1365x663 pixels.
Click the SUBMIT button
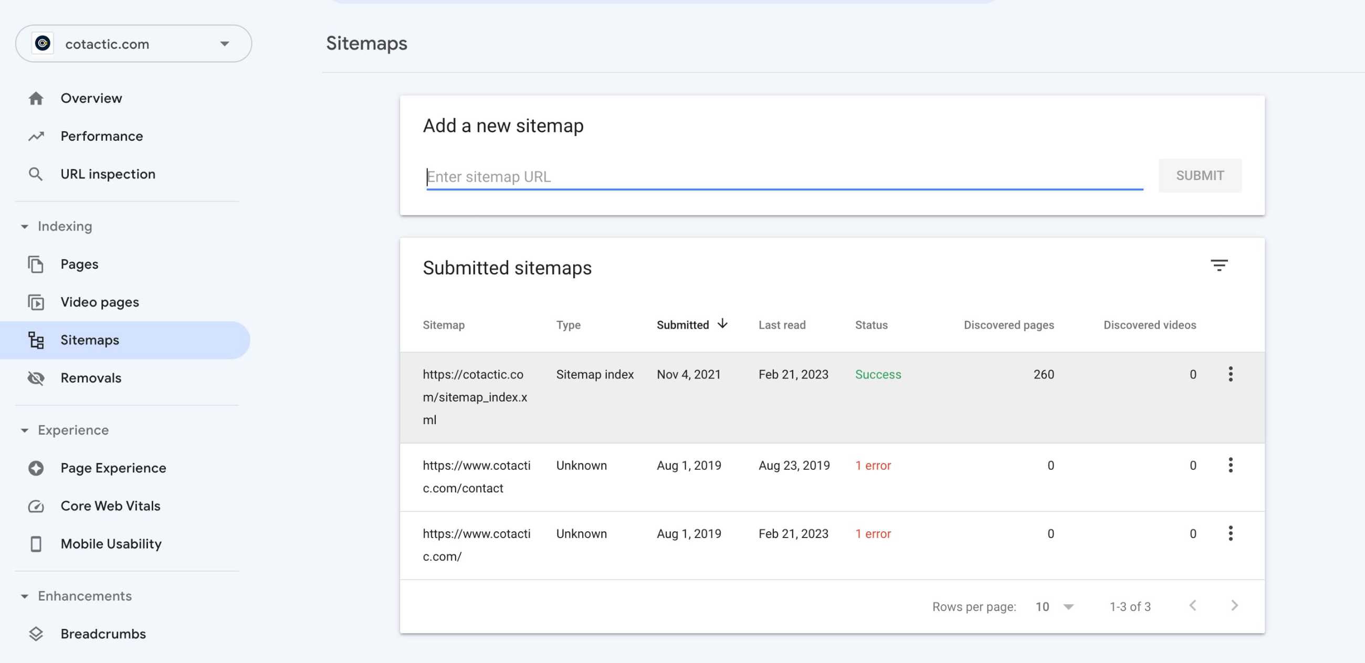1200,175
